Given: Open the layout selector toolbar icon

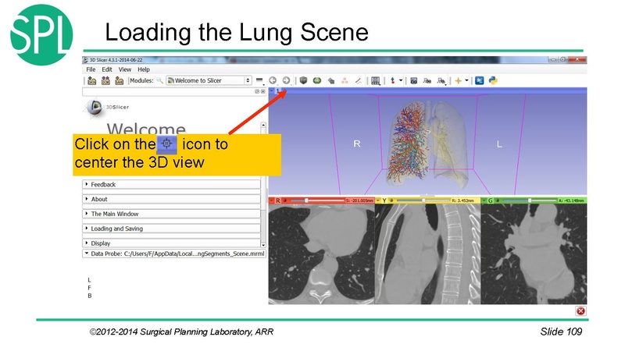Looking at the screenshot, I should click(x=376, y=81).
